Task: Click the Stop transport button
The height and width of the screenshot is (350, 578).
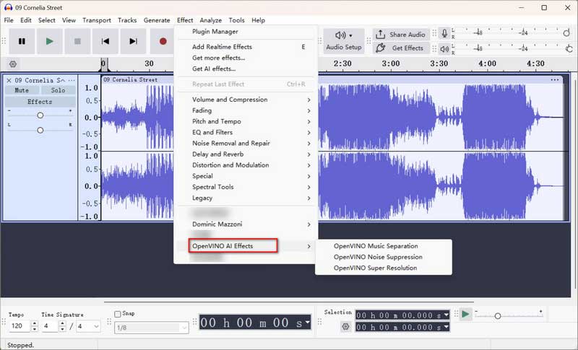Action: coord(77,42)
